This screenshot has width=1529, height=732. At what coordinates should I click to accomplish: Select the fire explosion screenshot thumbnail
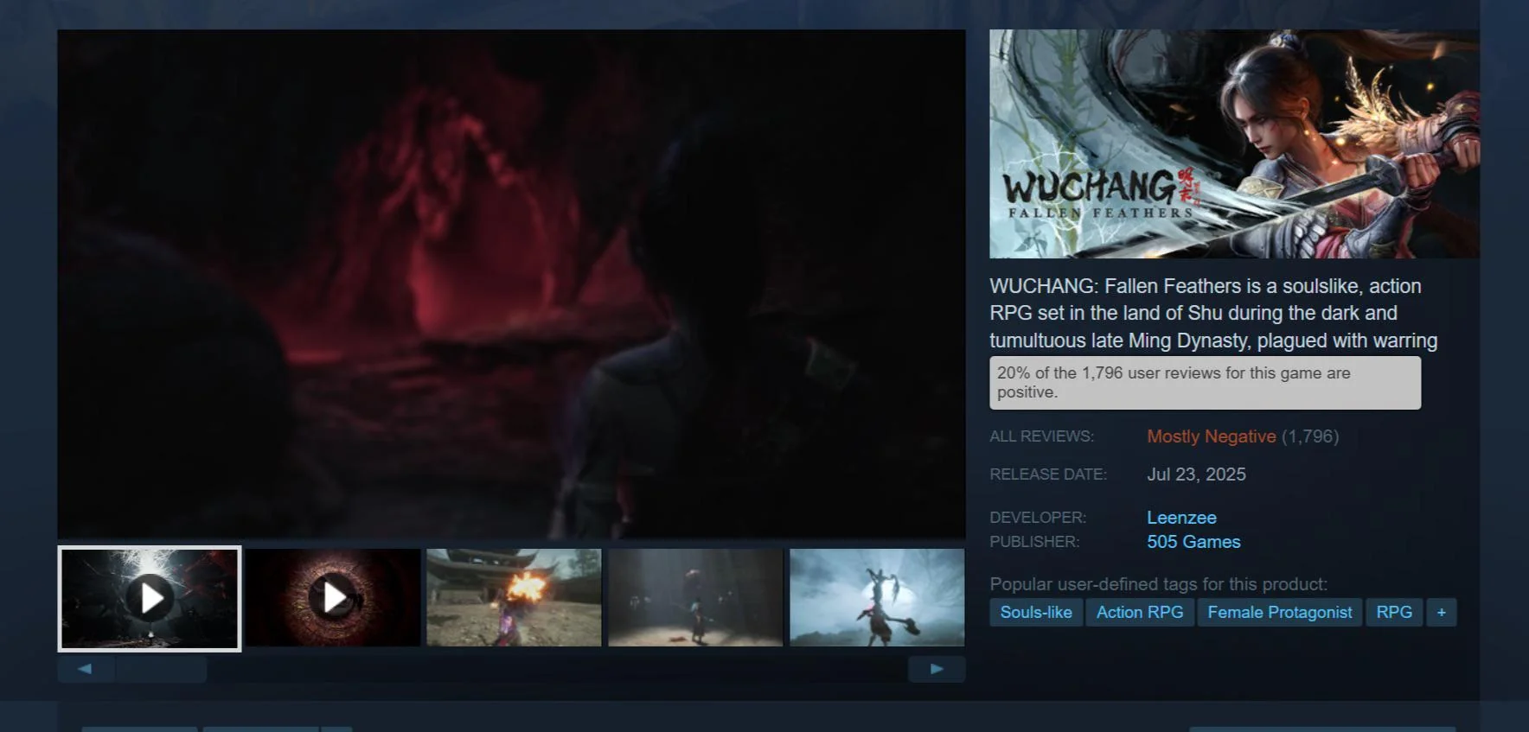[514, 598]
